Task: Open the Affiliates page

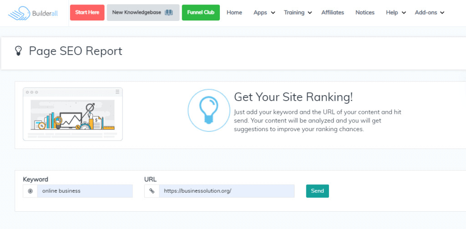Action: [x=333, y=12]
